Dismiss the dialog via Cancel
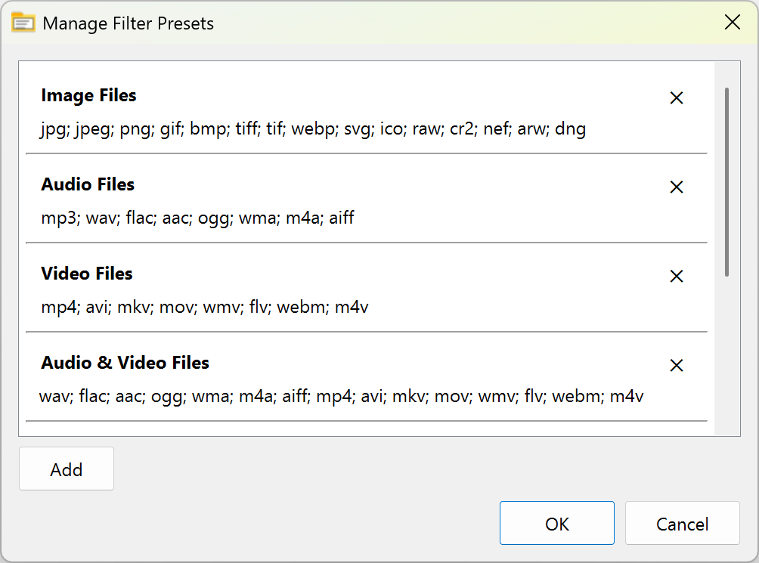Viewport: 759px width, 563px height. click(x=682, y=523)
